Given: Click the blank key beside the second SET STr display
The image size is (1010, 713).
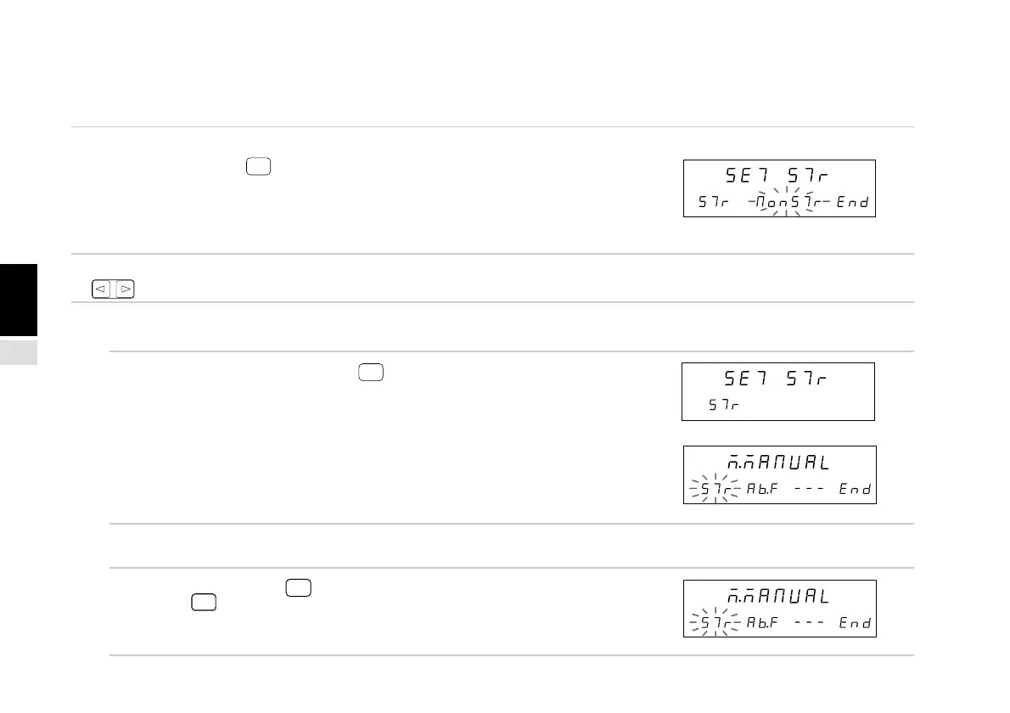Looking at the screenshot, I should pyautogui.click(x=371, y=371).
